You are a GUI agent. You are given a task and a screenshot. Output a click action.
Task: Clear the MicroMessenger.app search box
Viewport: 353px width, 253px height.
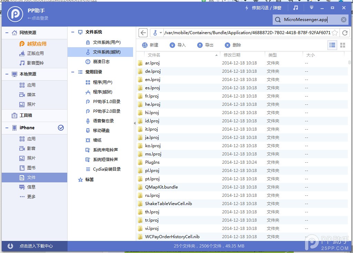coord(343,20)
